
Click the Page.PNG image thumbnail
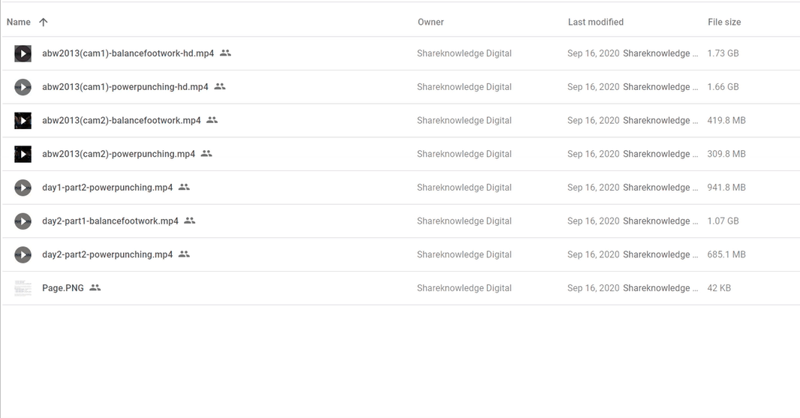tap(23, 288)
